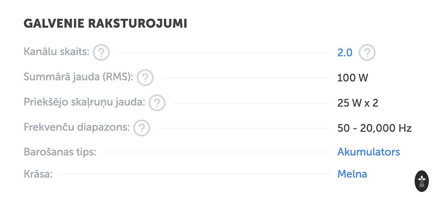
Task: Click the Kanālu skaits label text
Action: [x=57, y=52]
